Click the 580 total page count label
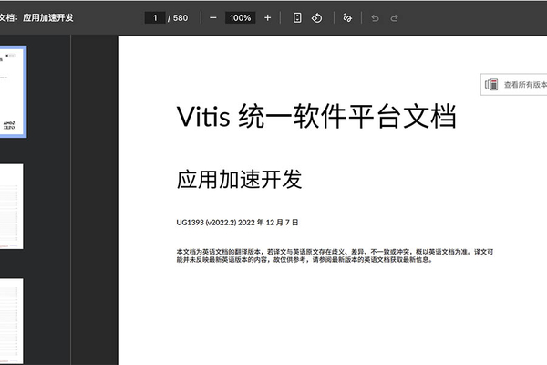This screenshot has height=365, width=547. point(180,17)
